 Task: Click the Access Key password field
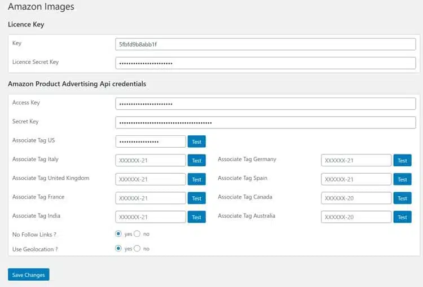[x=266, y=104]
